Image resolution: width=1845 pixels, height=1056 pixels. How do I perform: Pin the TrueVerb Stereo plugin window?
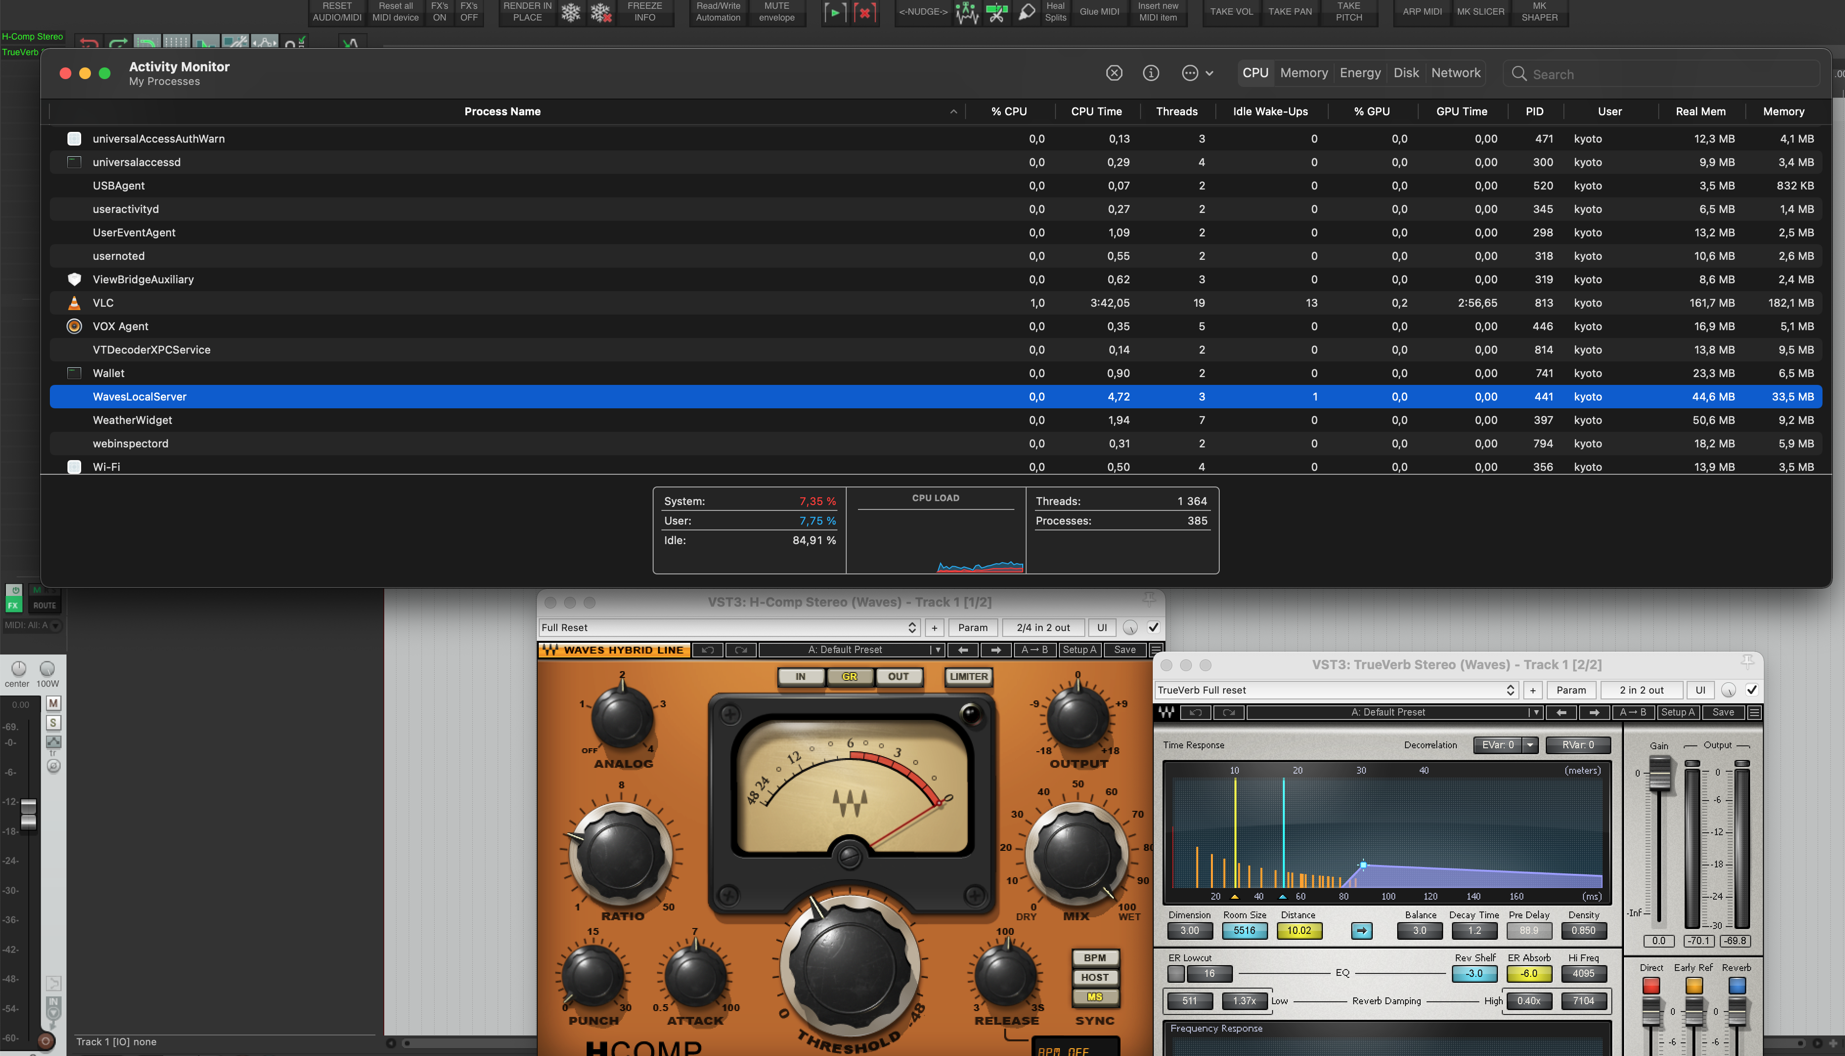(1747, 661)
